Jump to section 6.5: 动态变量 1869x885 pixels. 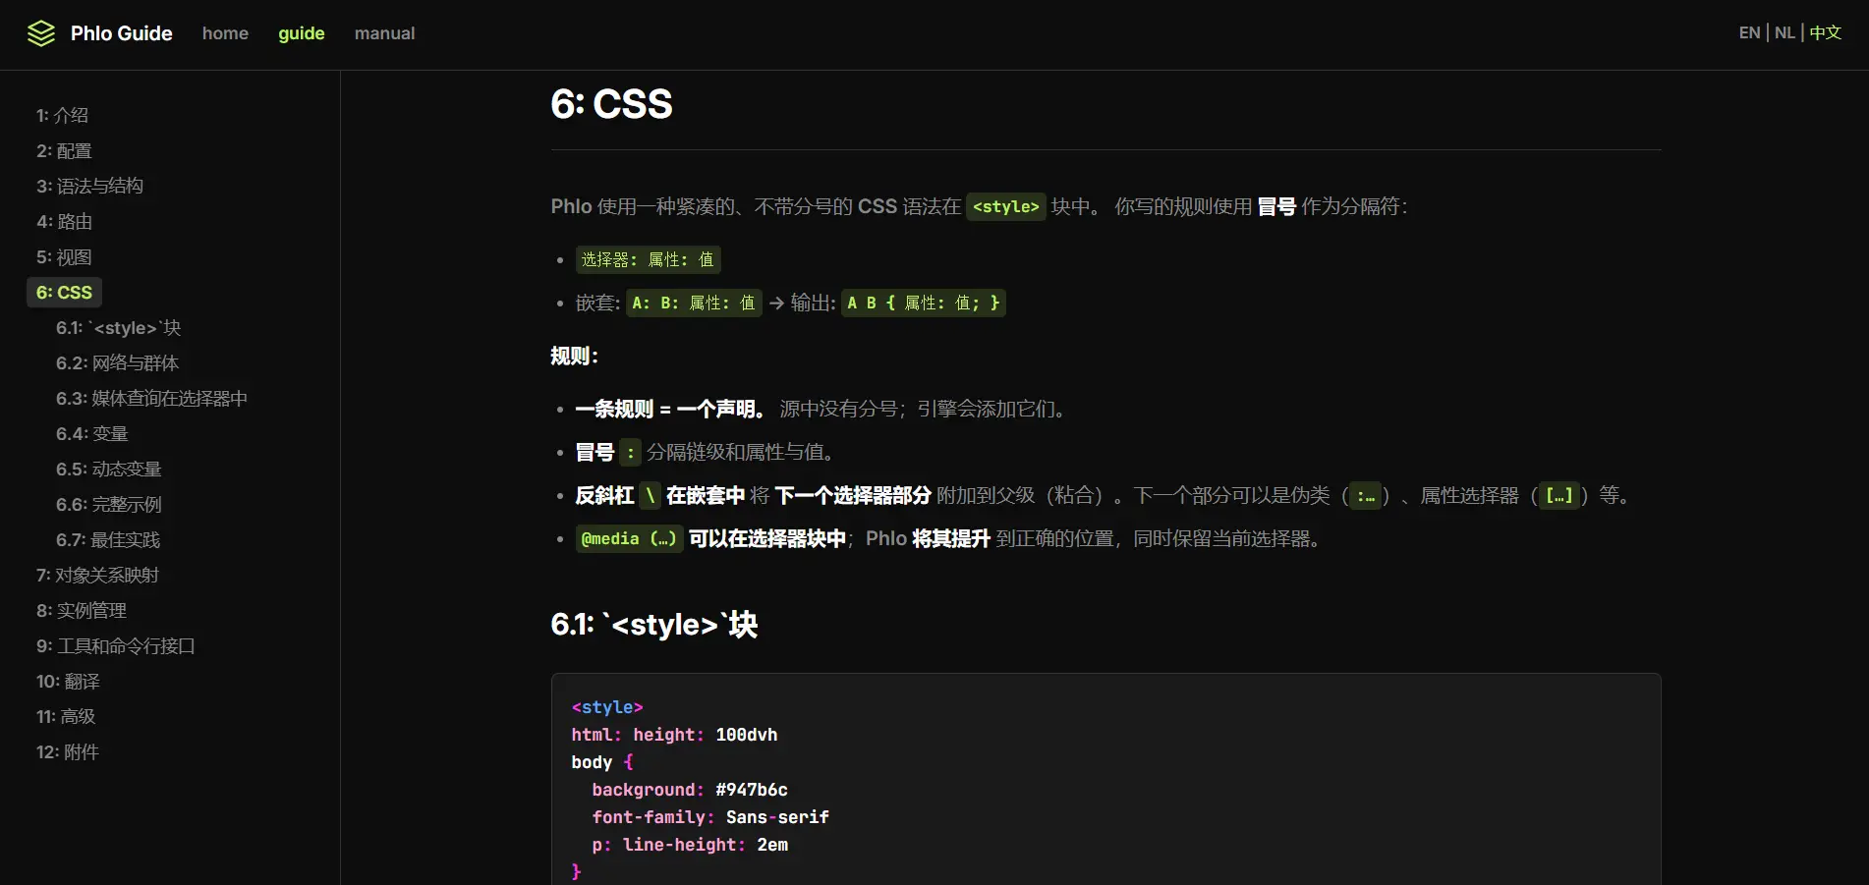(x=108, y=470)
